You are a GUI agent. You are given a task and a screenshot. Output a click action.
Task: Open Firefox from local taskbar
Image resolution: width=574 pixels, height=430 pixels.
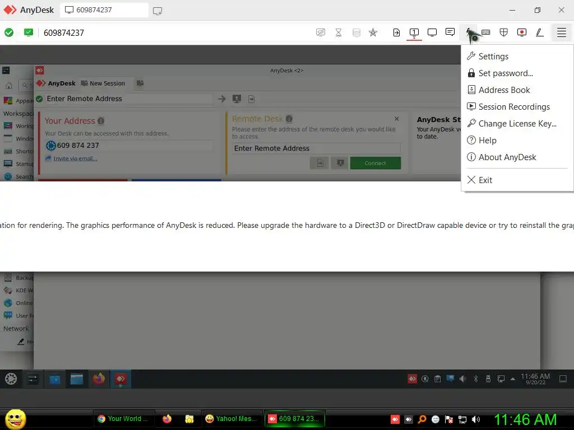pos(167,419)
